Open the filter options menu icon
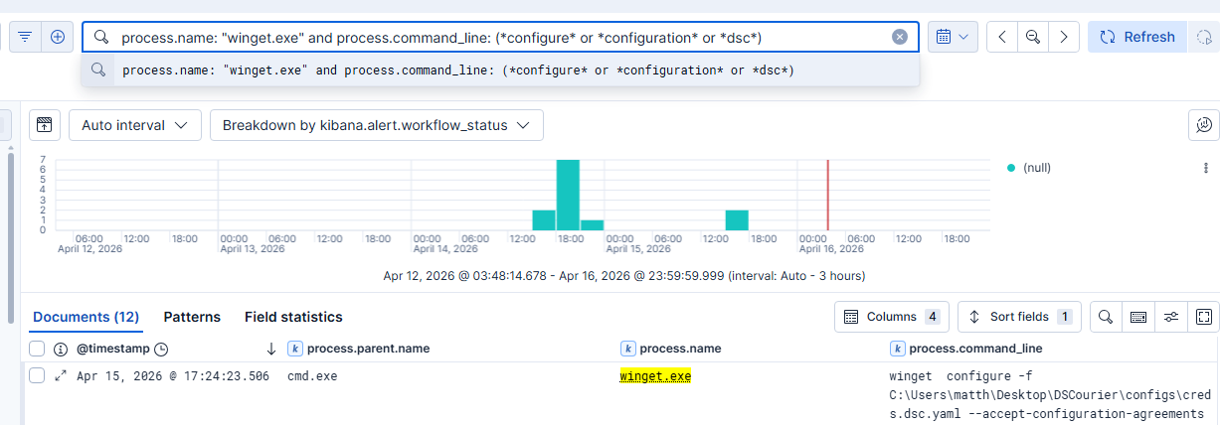The width and height of the screenshot is (1220, 425). click(x=25, y=37)
